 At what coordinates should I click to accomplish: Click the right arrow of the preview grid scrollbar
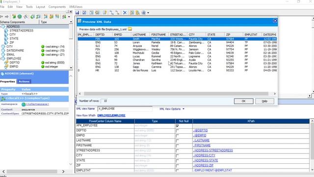point(275,94)
